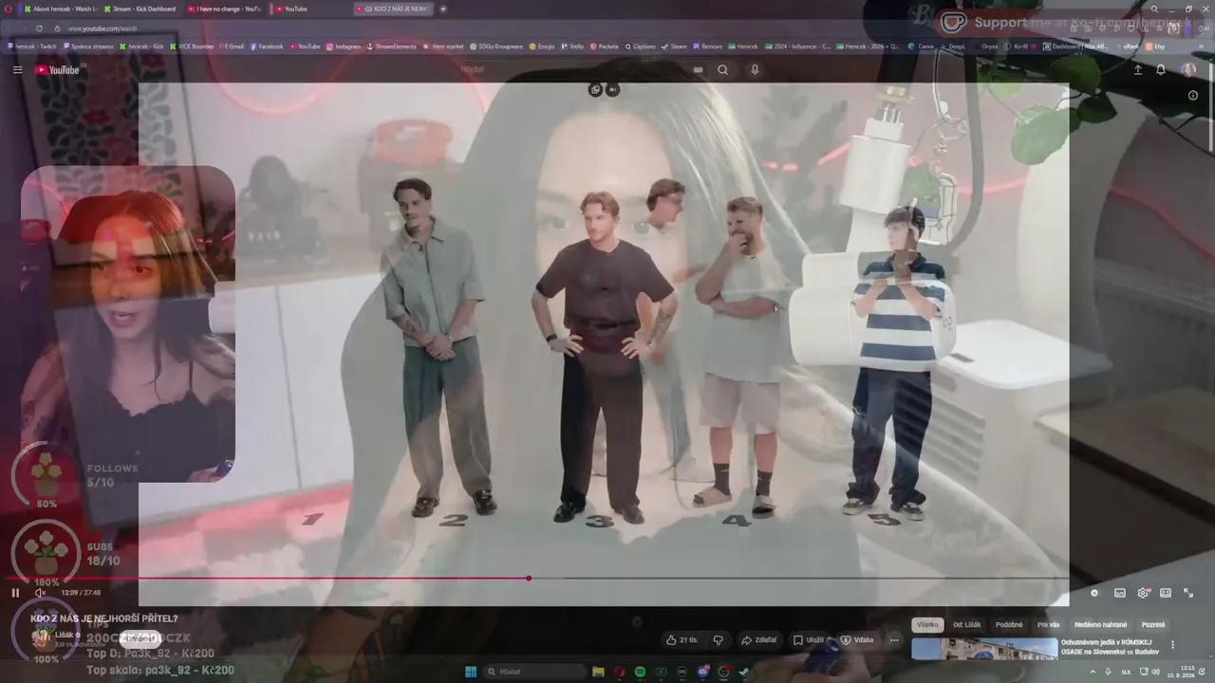Open the YouTube account avatar menu
The width and height of the screenshot is (1215, 683).
pos(1188,69)
